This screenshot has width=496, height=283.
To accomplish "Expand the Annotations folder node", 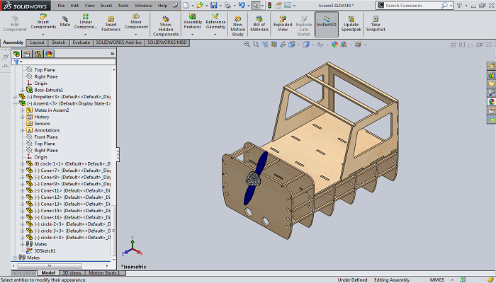I will (22, 130).
